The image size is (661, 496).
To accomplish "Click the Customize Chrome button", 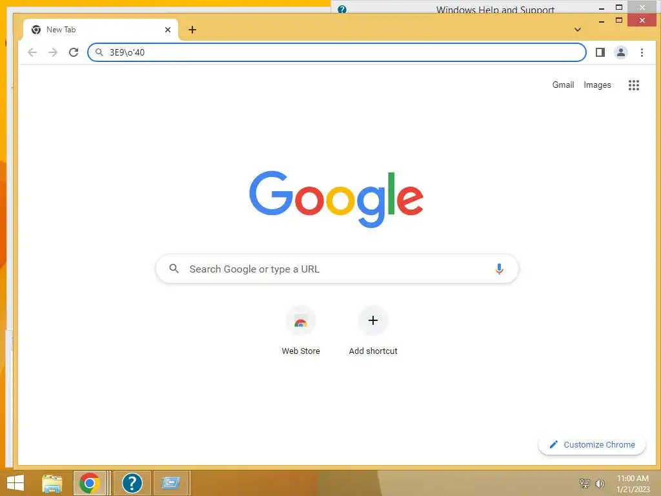I will point(592,444).
